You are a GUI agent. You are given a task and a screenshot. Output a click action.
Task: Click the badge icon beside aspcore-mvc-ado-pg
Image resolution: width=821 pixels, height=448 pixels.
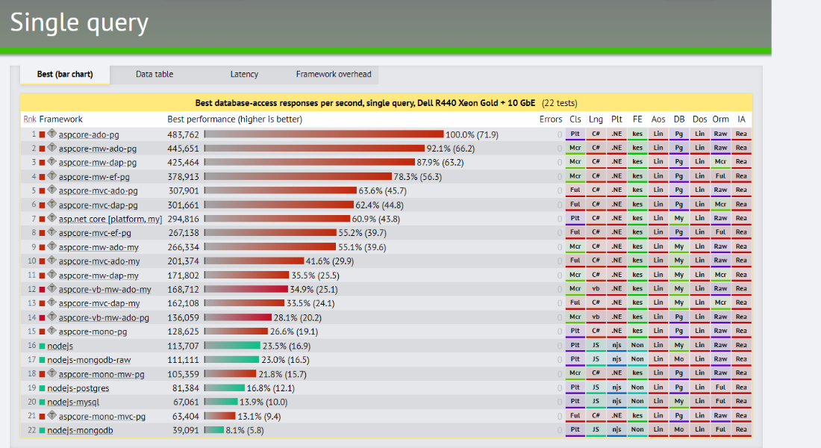click(x=51, y=190)
